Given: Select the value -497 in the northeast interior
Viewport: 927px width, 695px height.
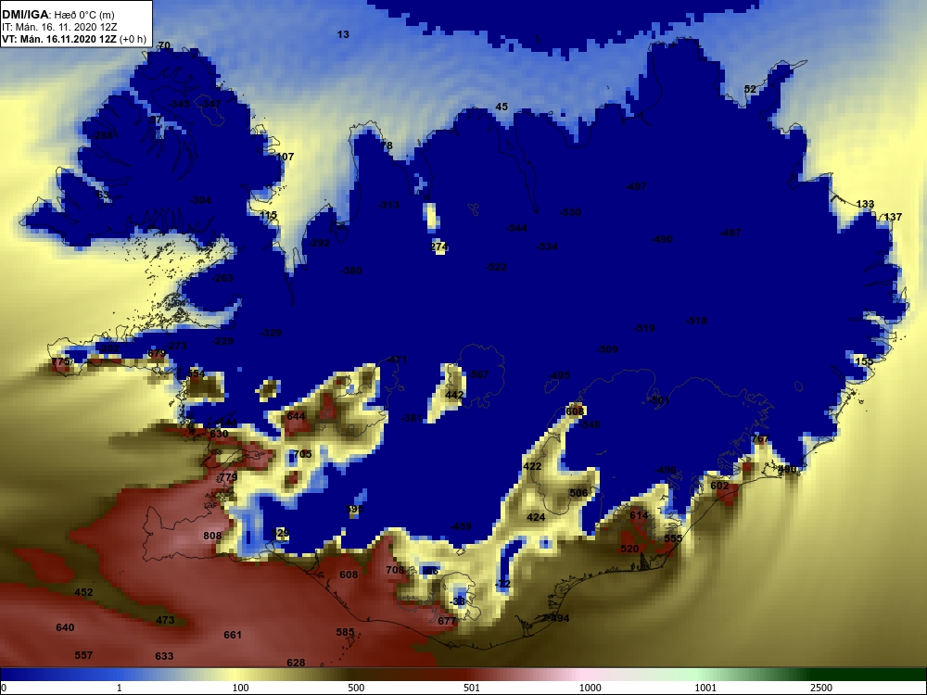Looking at the screenshot, I should click(x=636, y=186).
